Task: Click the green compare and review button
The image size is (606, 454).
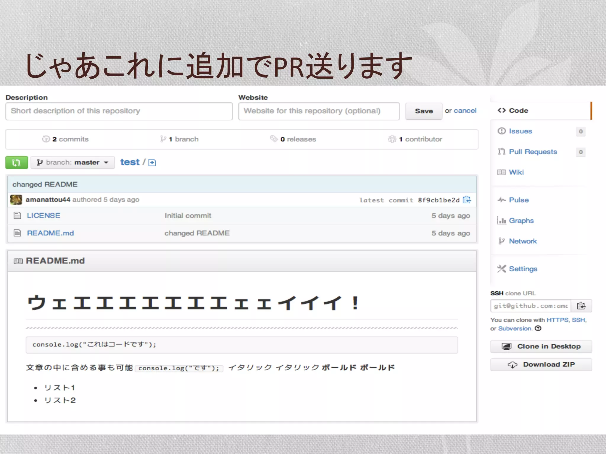Action: [x=17, y=162]
